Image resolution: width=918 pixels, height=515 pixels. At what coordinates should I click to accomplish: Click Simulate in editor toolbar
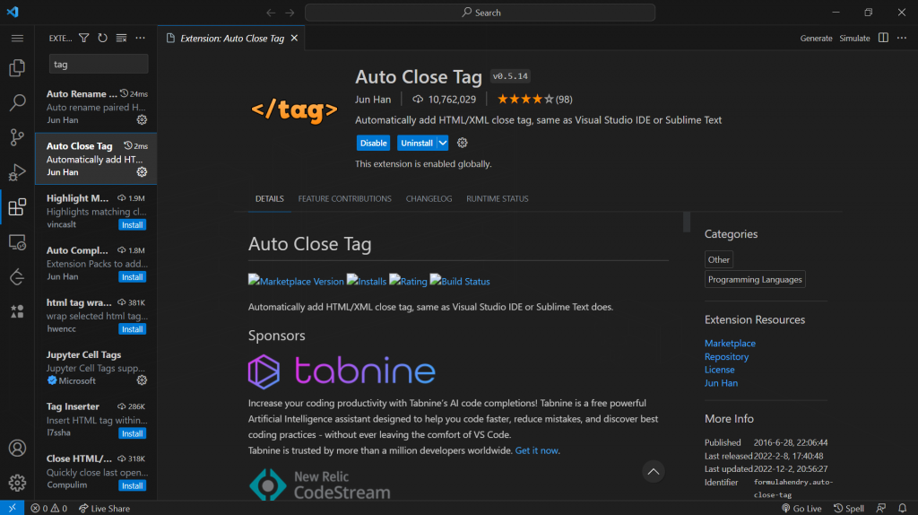854,38
